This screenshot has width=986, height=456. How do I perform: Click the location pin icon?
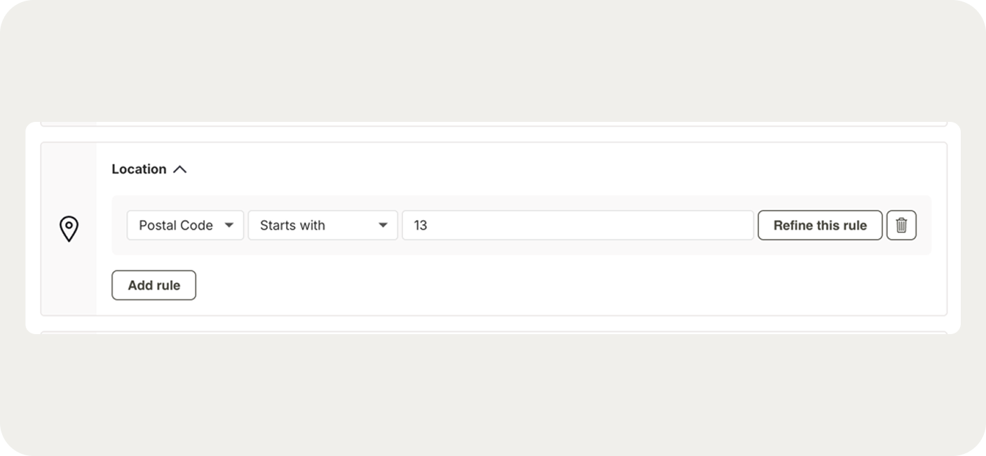(69, 229)
